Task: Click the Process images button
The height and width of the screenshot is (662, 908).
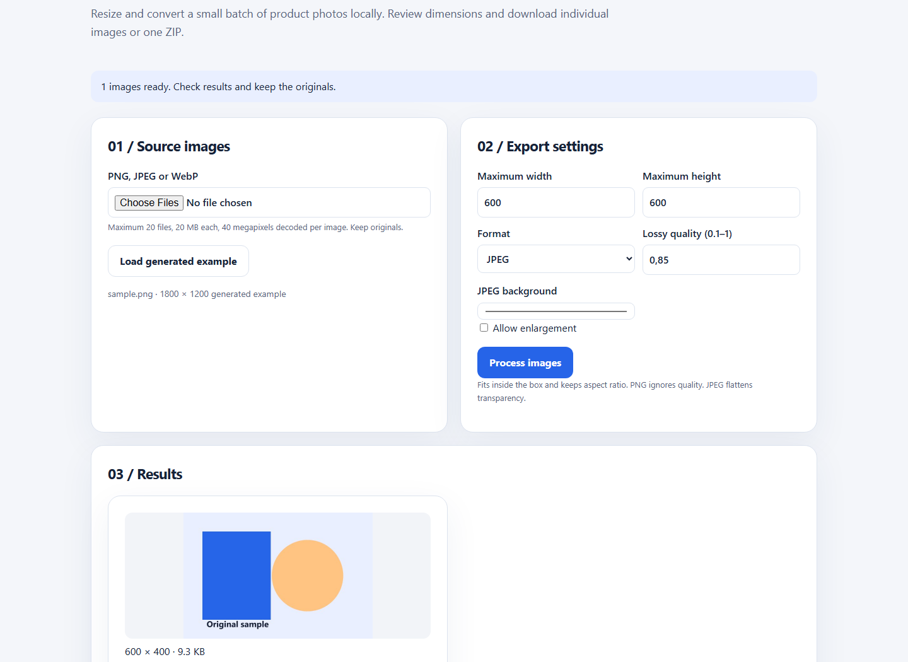Action: pos(525,363)
